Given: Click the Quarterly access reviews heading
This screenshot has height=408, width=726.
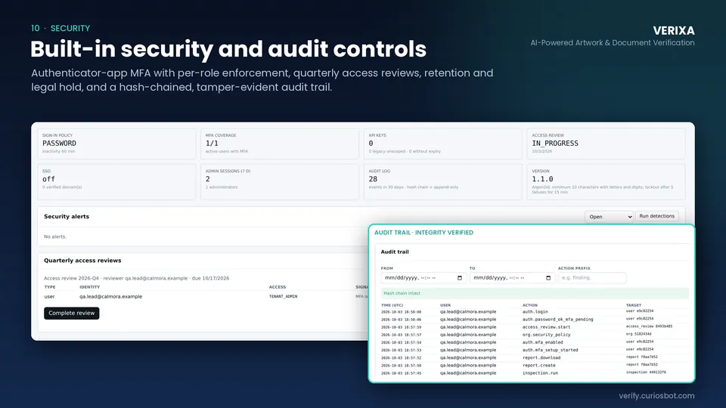Looking at the screenshot, I should [x=82, y=261].
